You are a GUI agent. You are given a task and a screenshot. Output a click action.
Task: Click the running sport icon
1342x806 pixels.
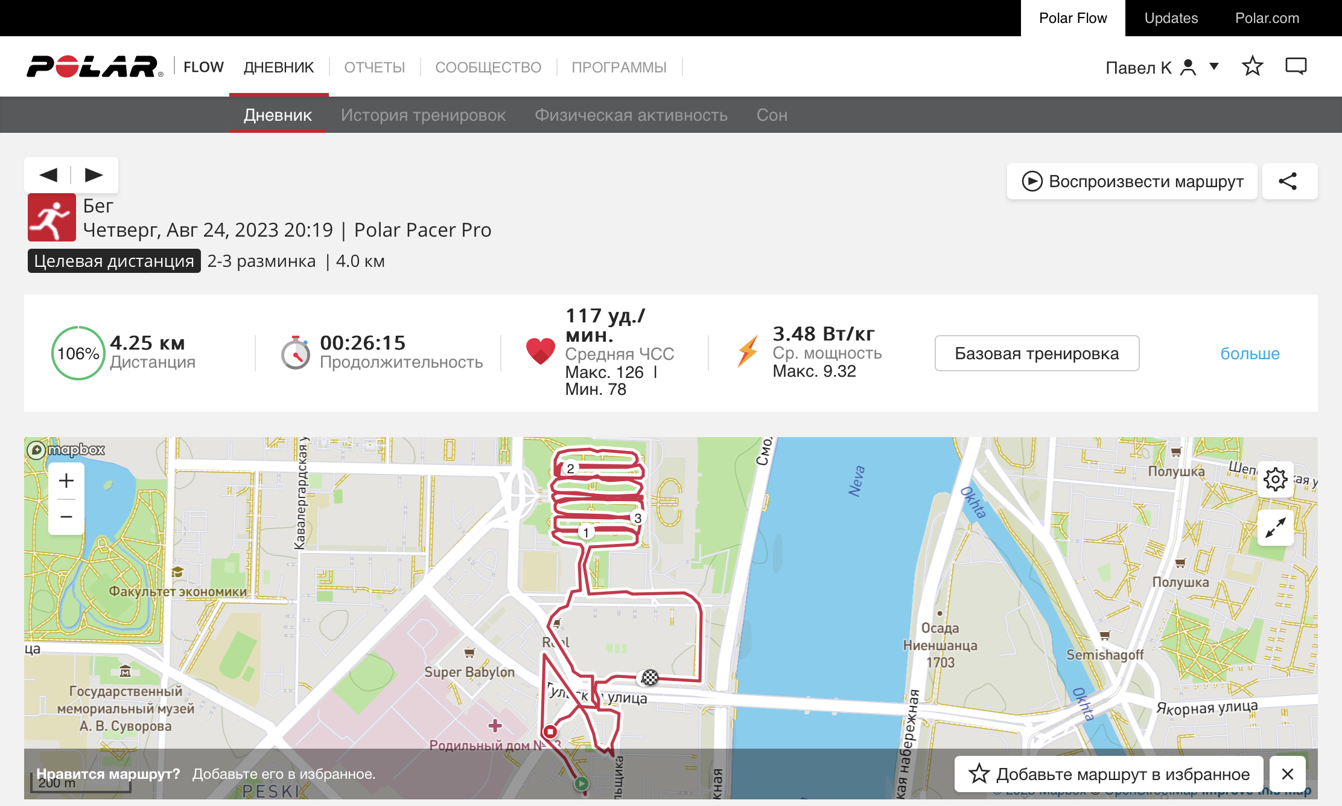(52, 217)
